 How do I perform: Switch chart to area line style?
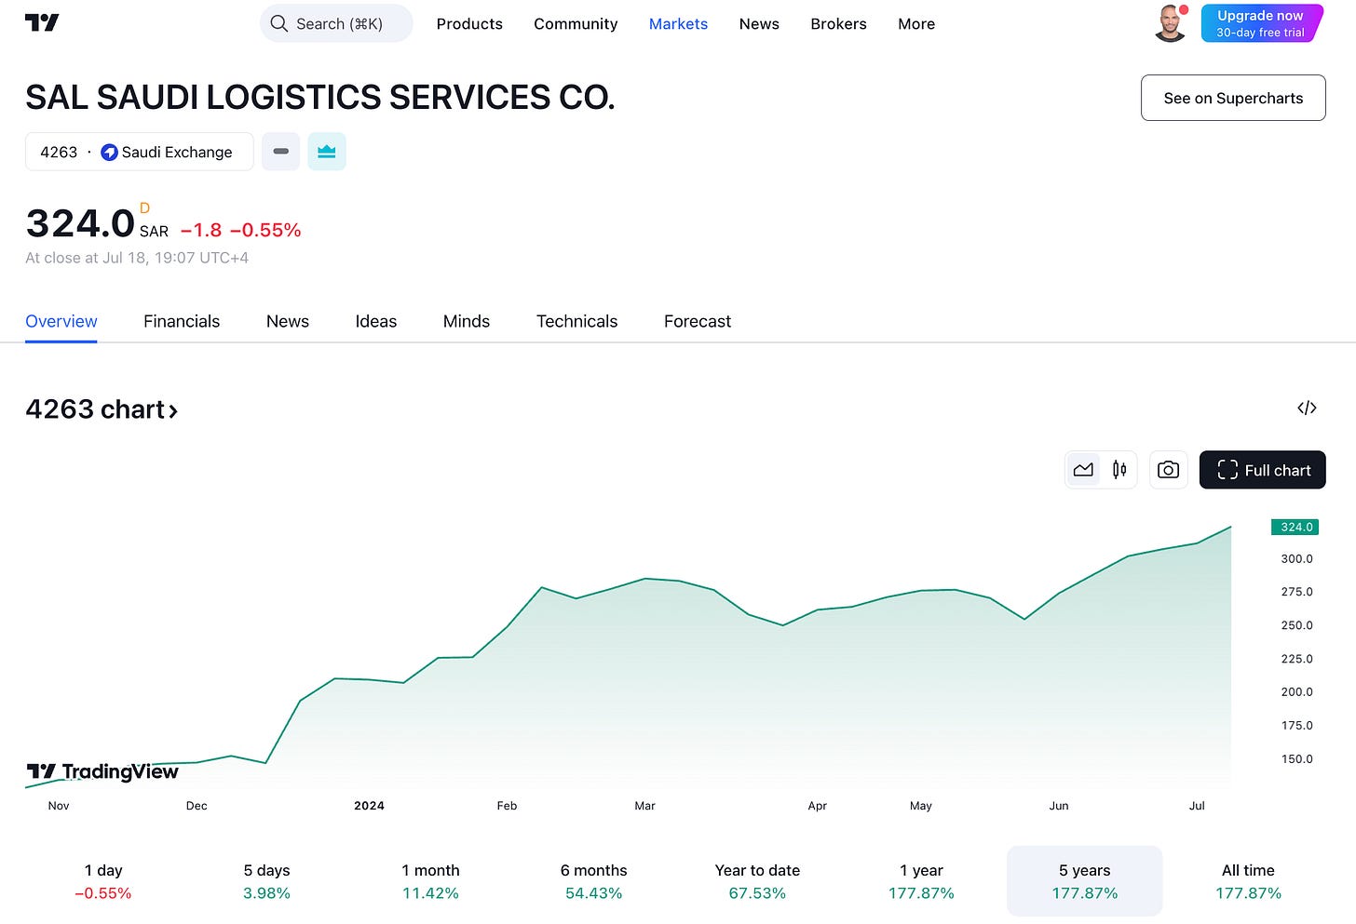tap(1083, 470)
